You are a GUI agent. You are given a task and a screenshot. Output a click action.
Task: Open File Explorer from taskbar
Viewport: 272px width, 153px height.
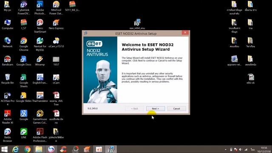tap(39, 149)
